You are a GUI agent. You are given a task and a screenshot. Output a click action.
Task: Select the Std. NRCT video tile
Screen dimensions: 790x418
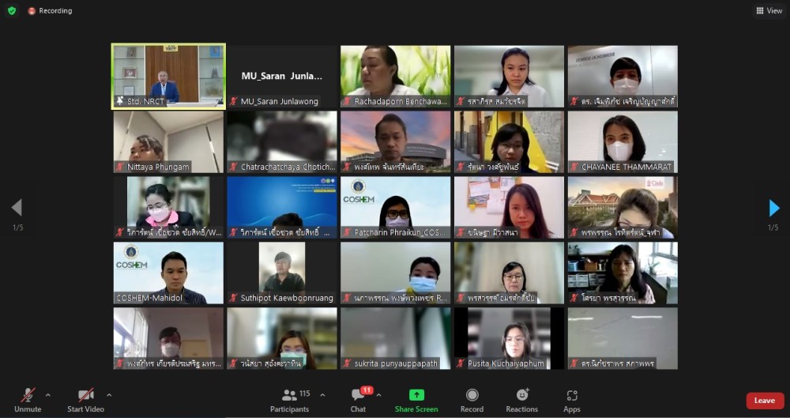click(x=168, y=75)
